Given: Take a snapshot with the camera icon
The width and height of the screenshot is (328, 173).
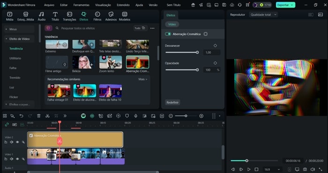Looking at the screenshot, I should tap(305, 169).
